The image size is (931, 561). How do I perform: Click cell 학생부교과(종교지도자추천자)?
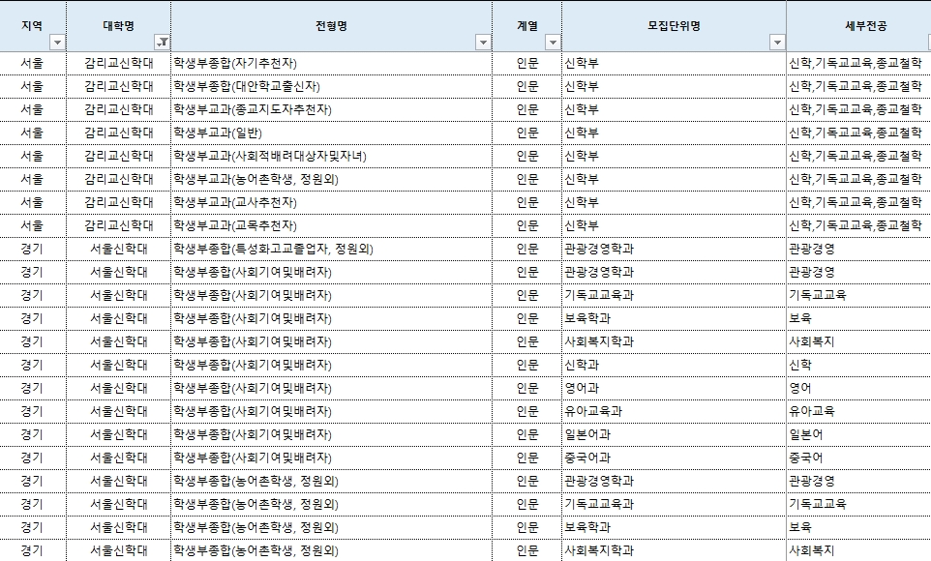coord(331,109)
